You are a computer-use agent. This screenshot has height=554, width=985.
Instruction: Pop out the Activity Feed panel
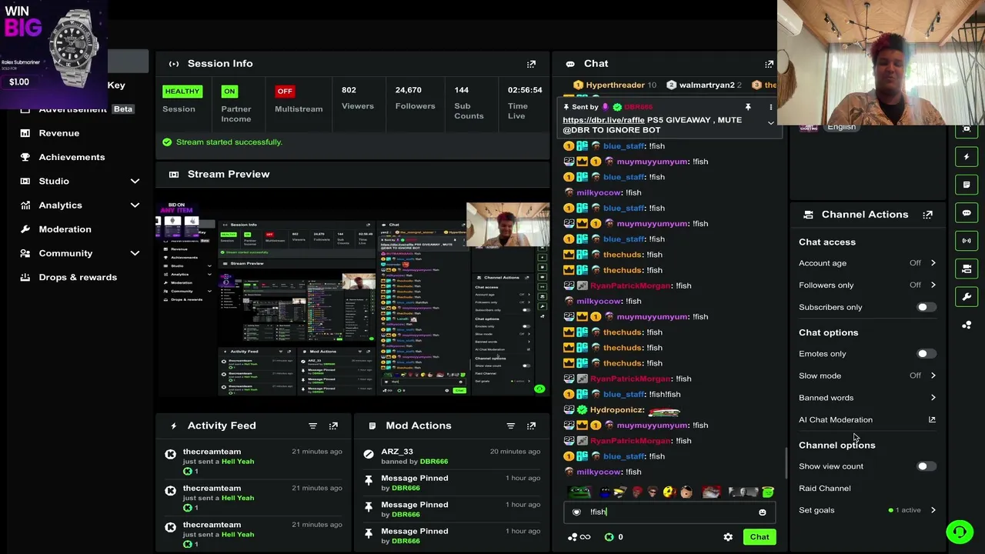tap(333, 426)
